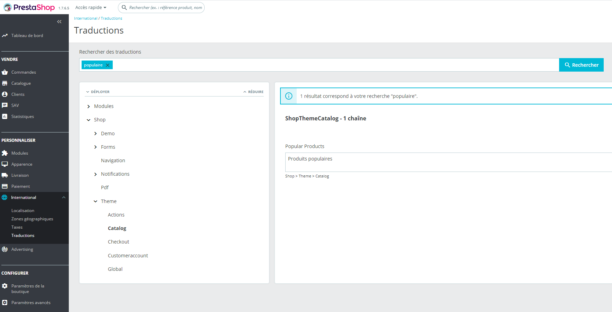Edit the 'Produits populaires' translation field
The width and height of the screenshot is (612, 312).
coord(448,162)
